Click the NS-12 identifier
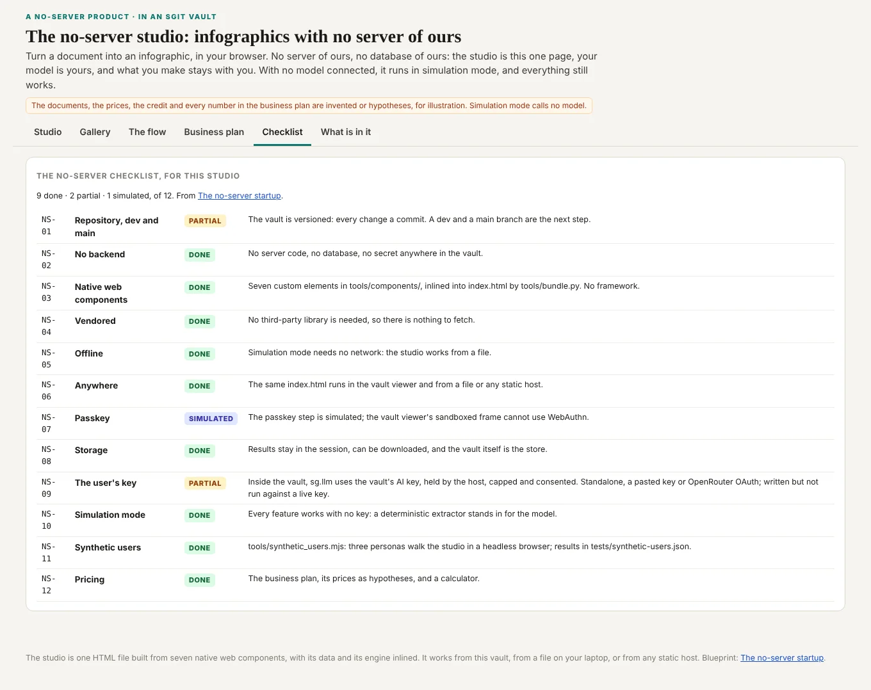This screenshot has width=871, height=690. tap(49, 584)
